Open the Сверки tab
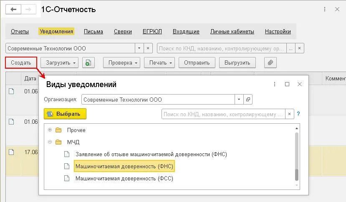This screenshot has height=202, width=346. 123,32
